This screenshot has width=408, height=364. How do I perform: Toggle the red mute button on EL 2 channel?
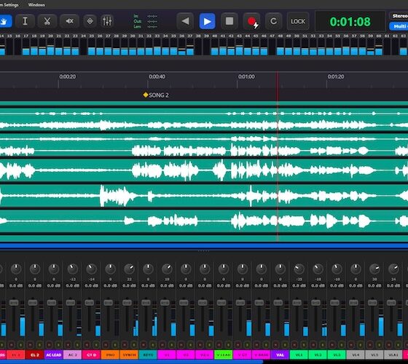31,345
